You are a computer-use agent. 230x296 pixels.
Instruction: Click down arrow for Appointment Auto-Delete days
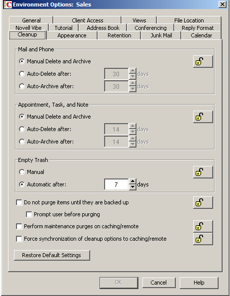[x=132, y=132]
